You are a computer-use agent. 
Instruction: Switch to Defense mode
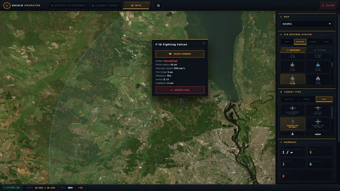(x=293, y=50)
